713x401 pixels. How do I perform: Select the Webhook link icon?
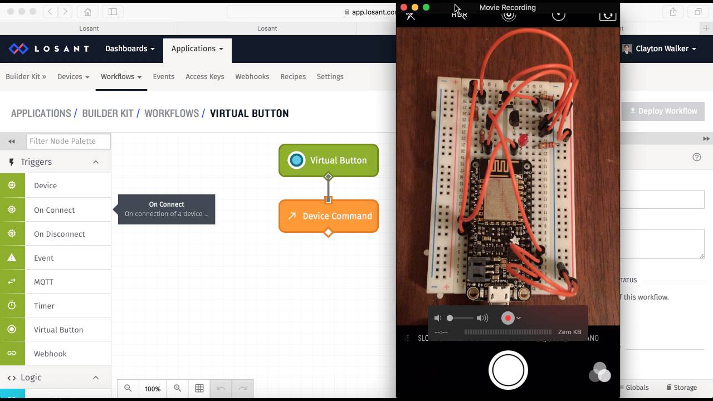coord(12,353)
